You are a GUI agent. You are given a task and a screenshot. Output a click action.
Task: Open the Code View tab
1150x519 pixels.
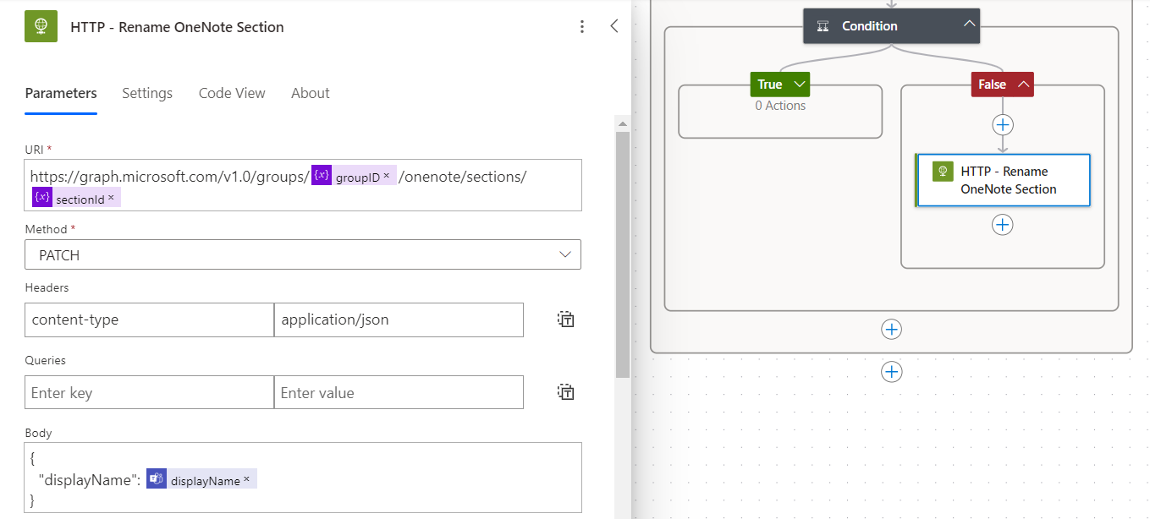(232, 93)
